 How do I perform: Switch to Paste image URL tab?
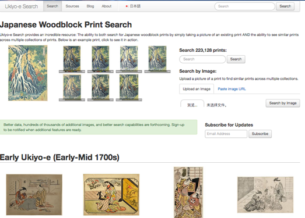(x=232, y=89)
